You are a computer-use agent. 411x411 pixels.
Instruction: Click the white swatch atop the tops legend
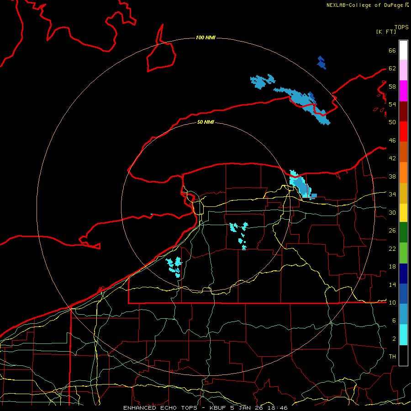403,50
